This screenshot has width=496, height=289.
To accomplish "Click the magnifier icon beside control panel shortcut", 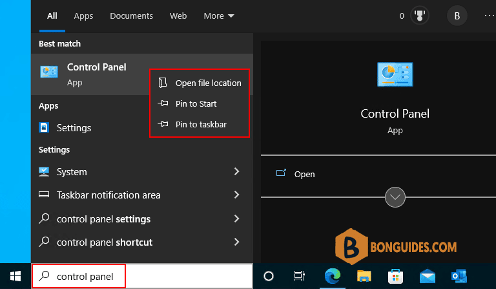I will pos(44,242).
